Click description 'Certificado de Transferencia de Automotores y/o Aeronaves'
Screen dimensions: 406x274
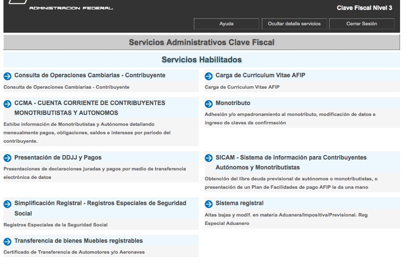point(74,252)
